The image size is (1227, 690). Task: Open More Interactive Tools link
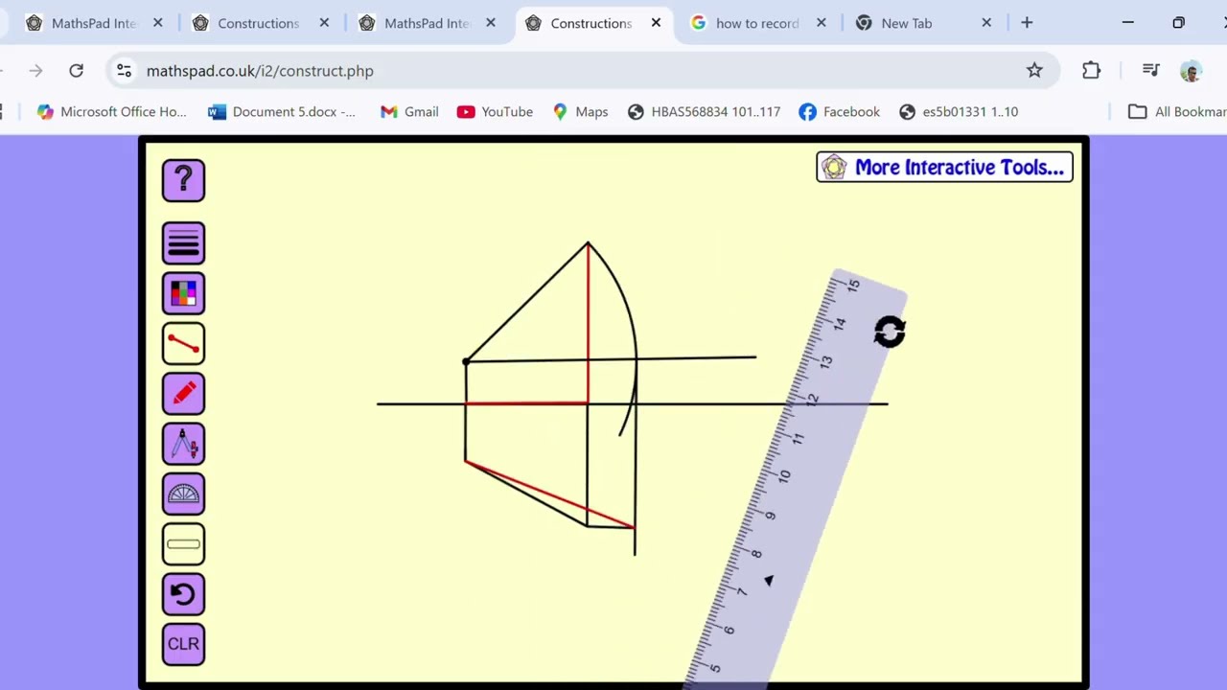pyautogui.click(x=944, y=167)
